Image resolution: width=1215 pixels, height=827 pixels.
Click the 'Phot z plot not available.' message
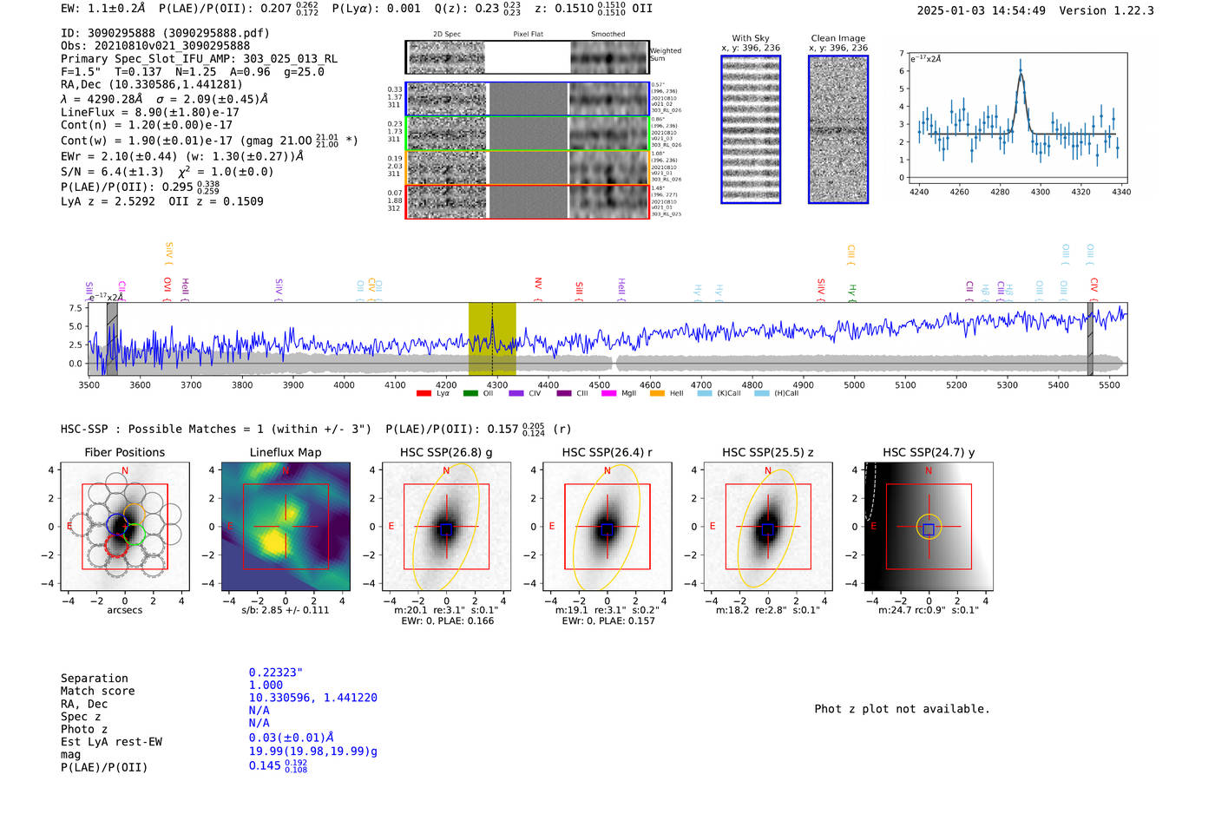point(902,709)
